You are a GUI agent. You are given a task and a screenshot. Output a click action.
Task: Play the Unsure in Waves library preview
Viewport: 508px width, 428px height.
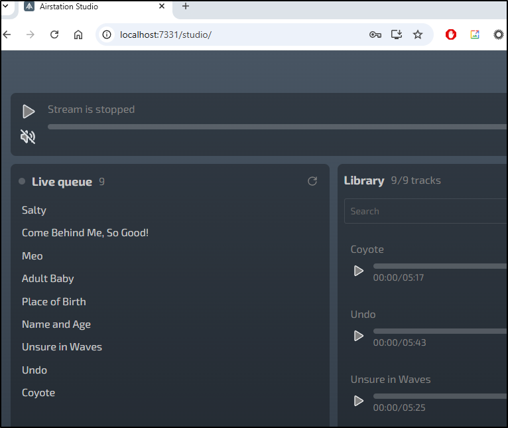[x=358, y=401]
